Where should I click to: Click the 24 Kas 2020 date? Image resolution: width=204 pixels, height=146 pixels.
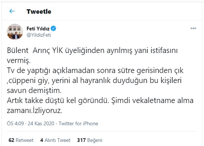[x=41, y=123]
